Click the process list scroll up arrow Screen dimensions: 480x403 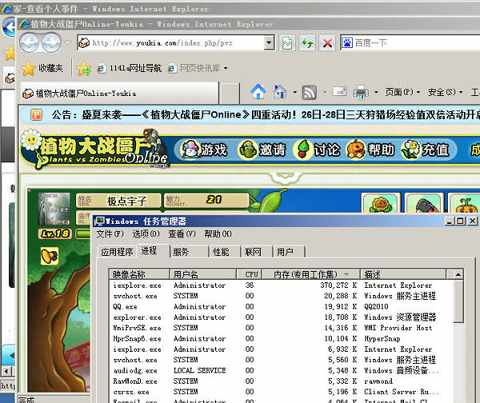coord(458,274)
